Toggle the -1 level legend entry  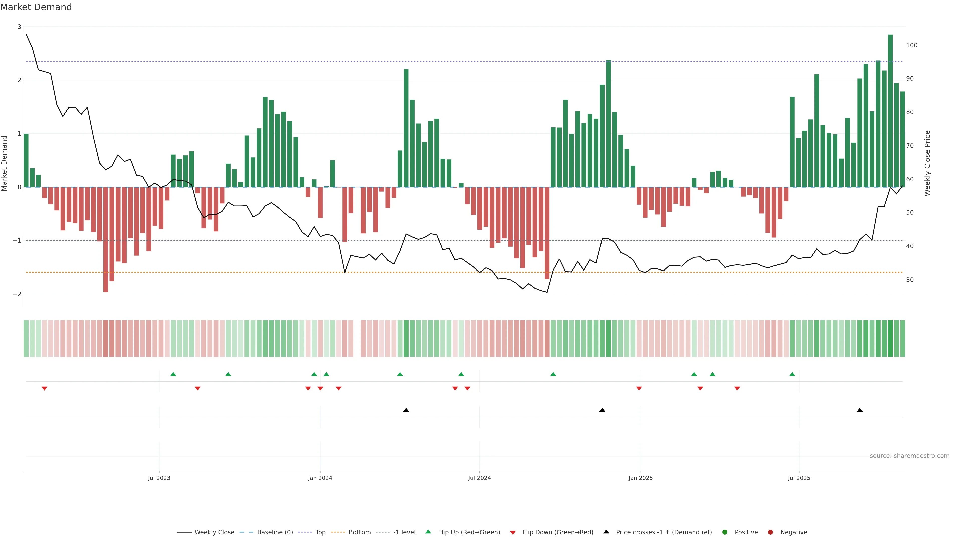tap(404, 532)
